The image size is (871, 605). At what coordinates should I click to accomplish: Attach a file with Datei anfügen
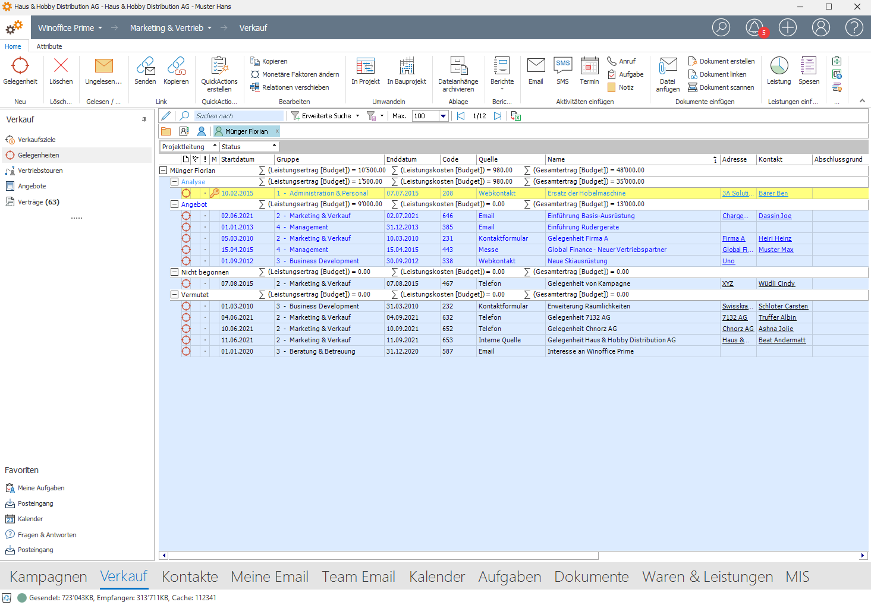tap(668, 74)
